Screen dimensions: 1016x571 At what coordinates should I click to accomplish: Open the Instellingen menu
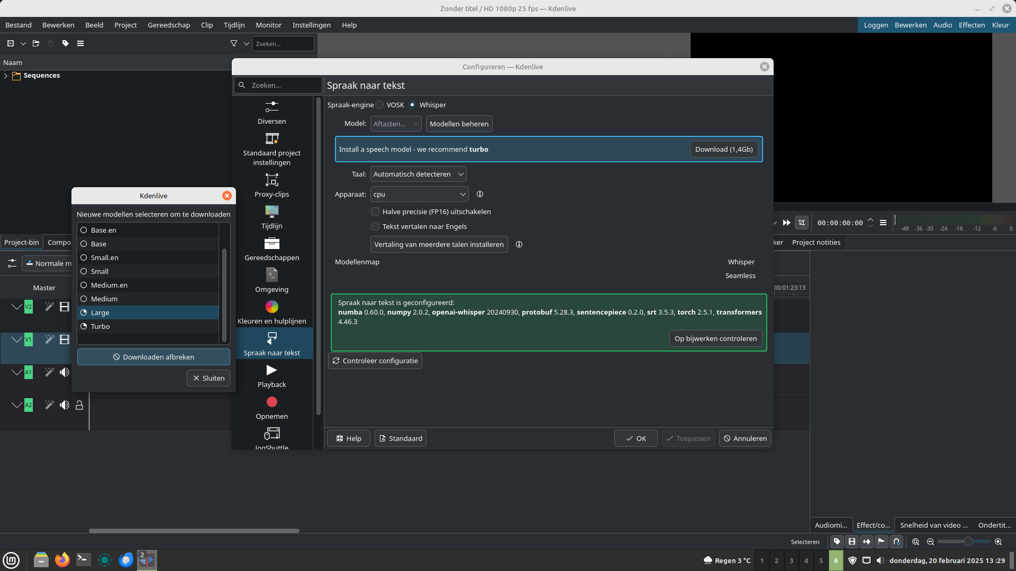point(312,25)
